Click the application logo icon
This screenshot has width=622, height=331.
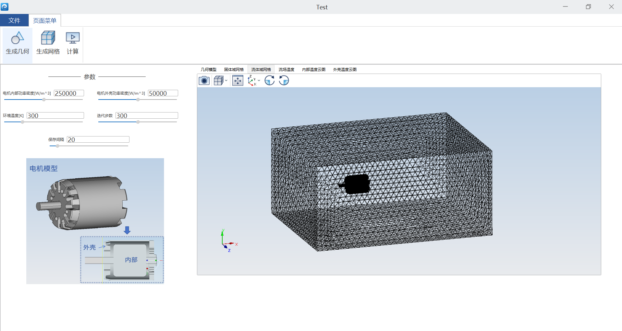(5, 6)
